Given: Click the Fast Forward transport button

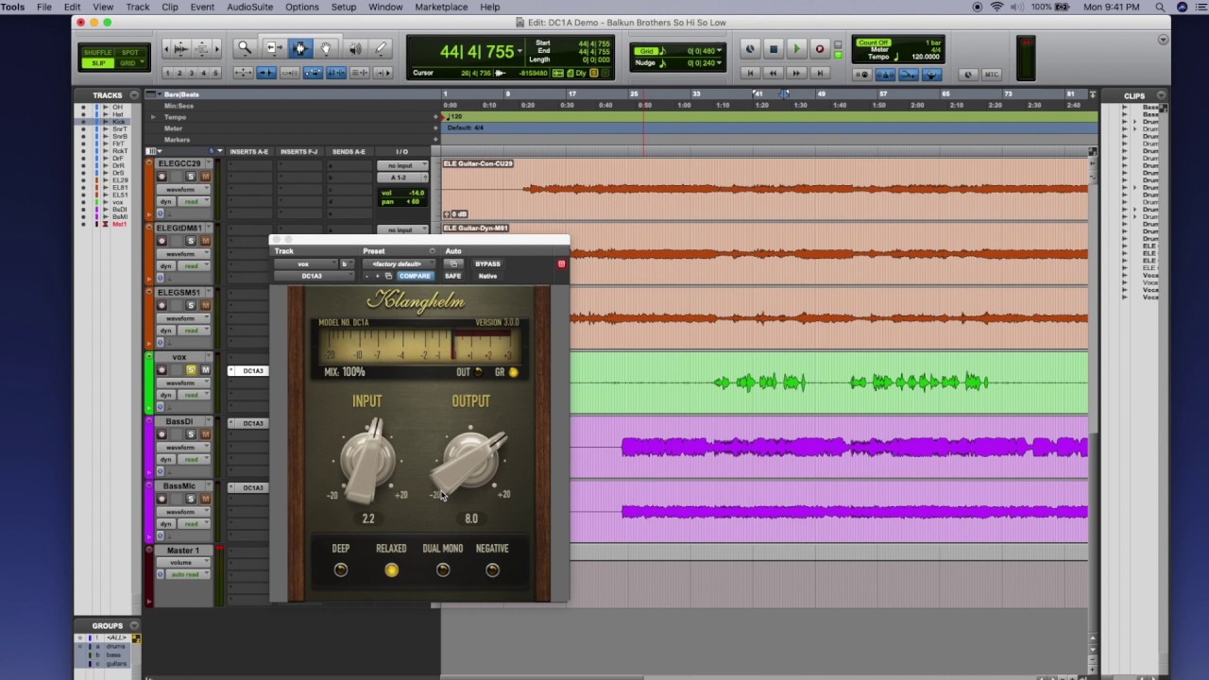Looking at the screenshot, I should click(796, 73).
